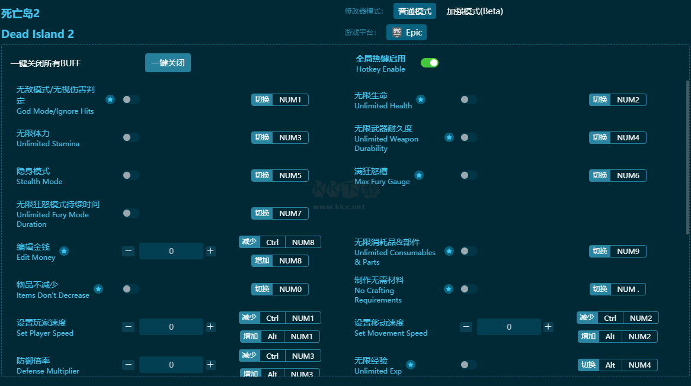Turn on Unlimited Fury Mode Duration
The image size is (691, 386).
click(x=131, y=213)
